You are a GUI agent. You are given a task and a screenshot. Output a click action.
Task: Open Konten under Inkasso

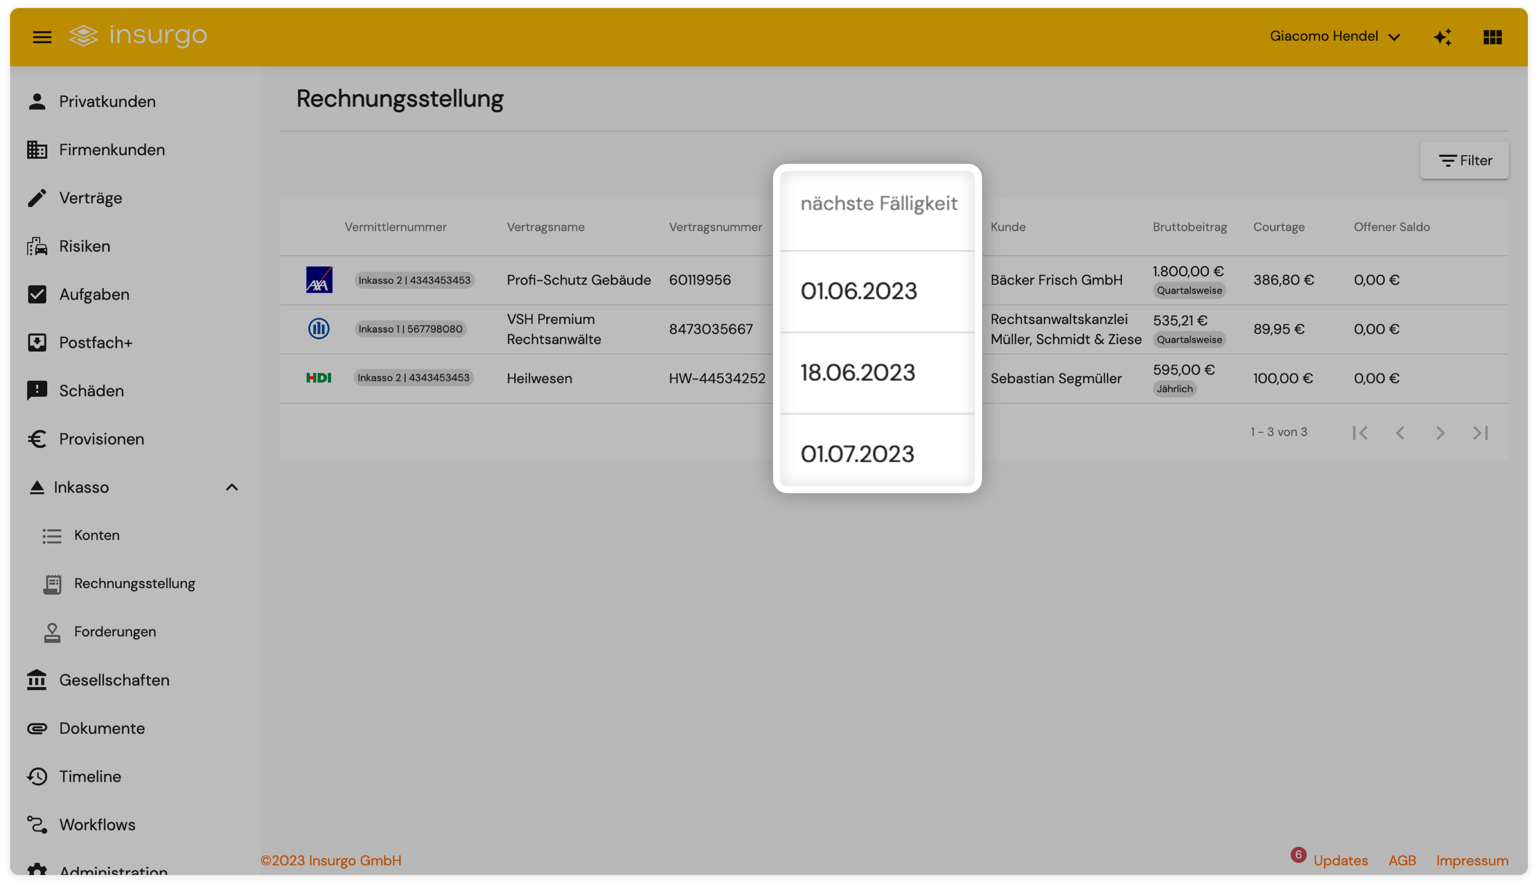pos(97,535)
